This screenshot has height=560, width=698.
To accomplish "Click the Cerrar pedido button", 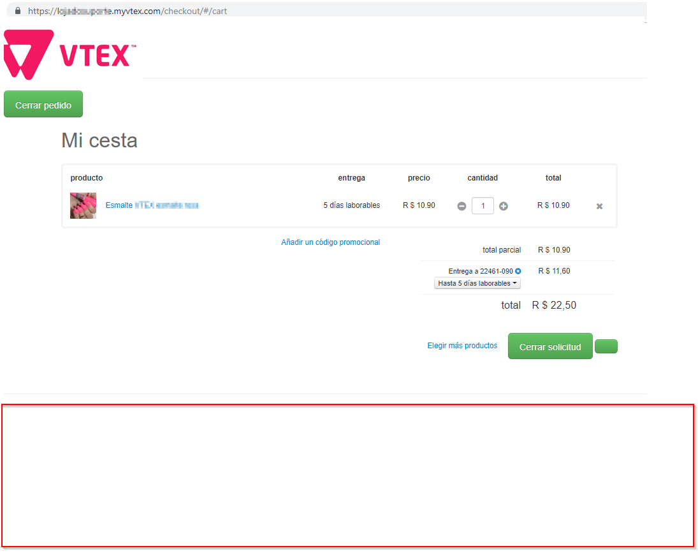I will [43, 103].
